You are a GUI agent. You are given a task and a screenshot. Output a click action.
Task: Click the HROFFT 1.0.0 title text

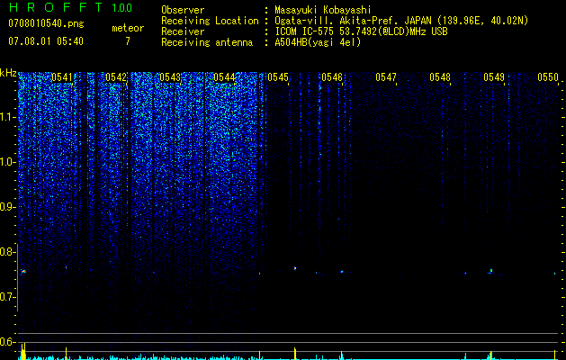(x=70, y=7)
